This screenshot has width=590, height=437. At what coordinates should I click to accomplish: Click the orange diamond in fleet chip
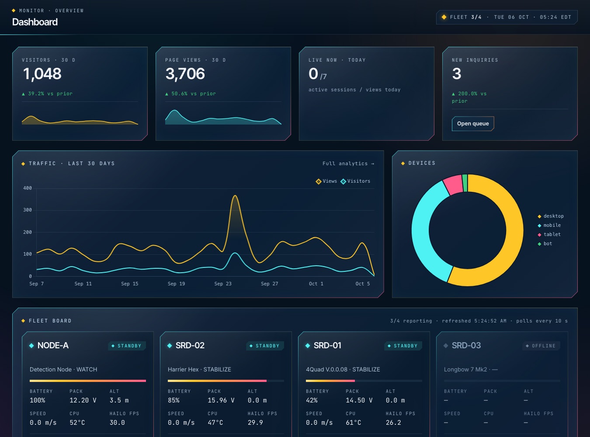(444, 17)
